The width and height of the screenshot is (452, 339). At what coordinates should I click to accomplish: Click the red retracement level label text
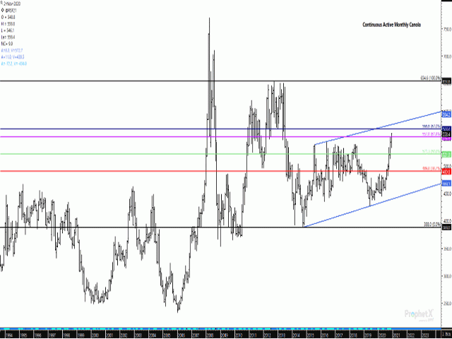point(432,168)
